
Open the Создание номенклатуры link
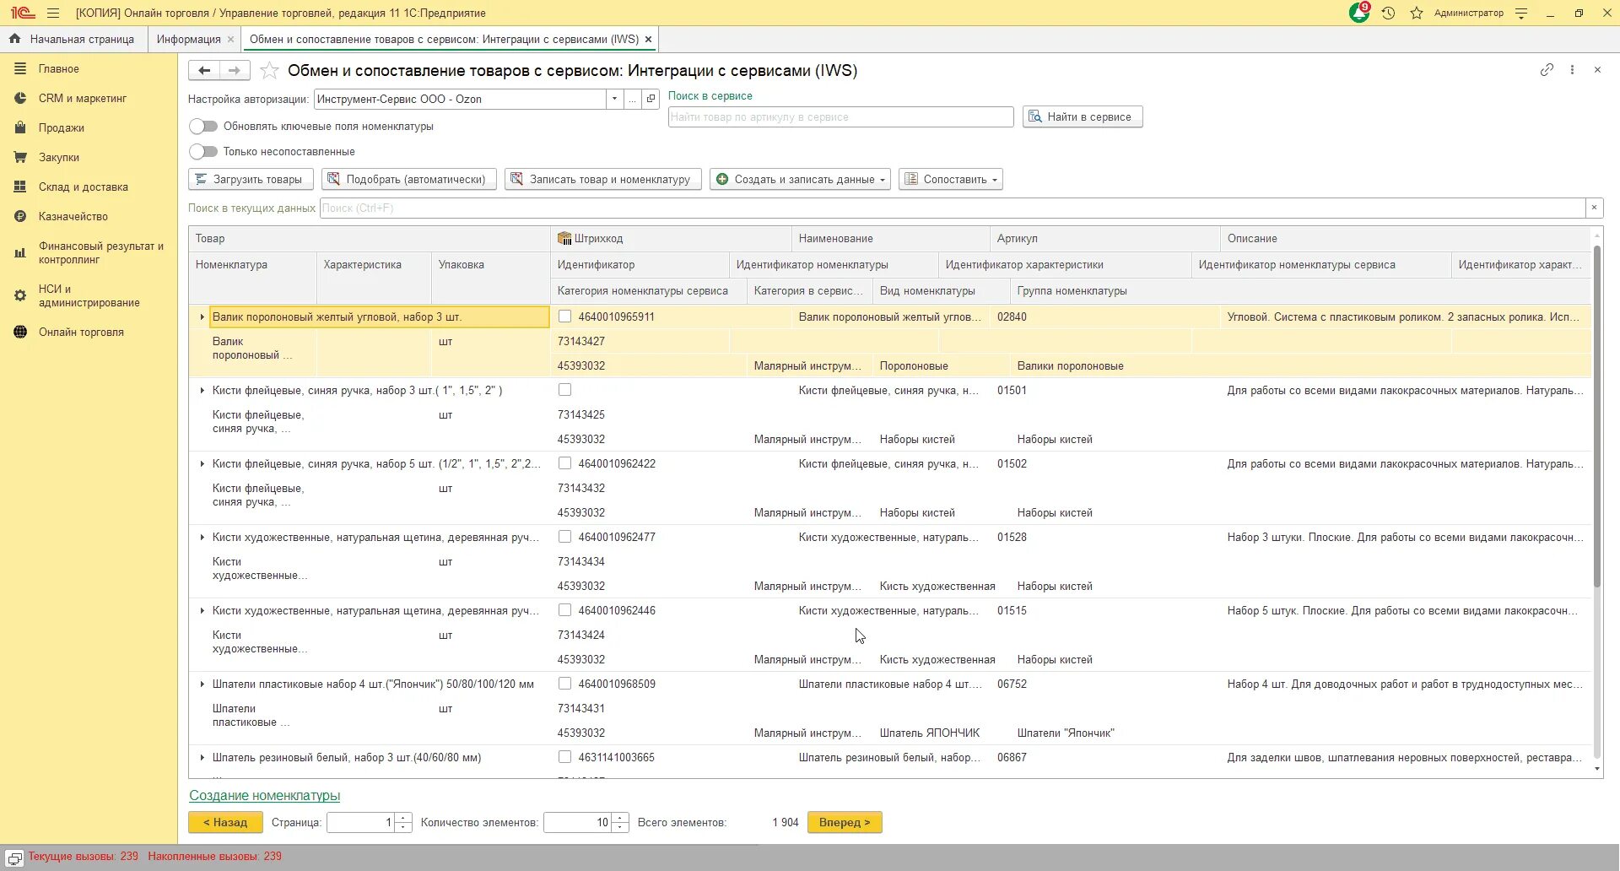[264, 795]
